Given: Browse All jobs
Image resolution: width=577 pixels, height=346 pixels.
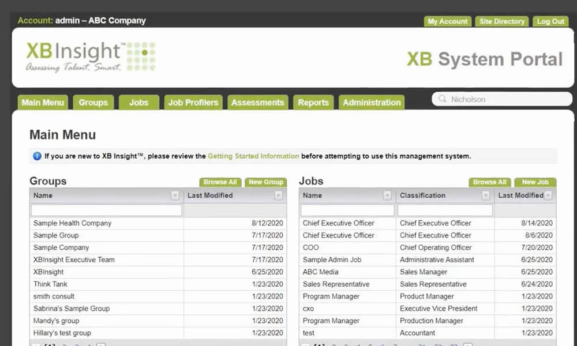Looking at the screenshot, I should tap(489, 182).
